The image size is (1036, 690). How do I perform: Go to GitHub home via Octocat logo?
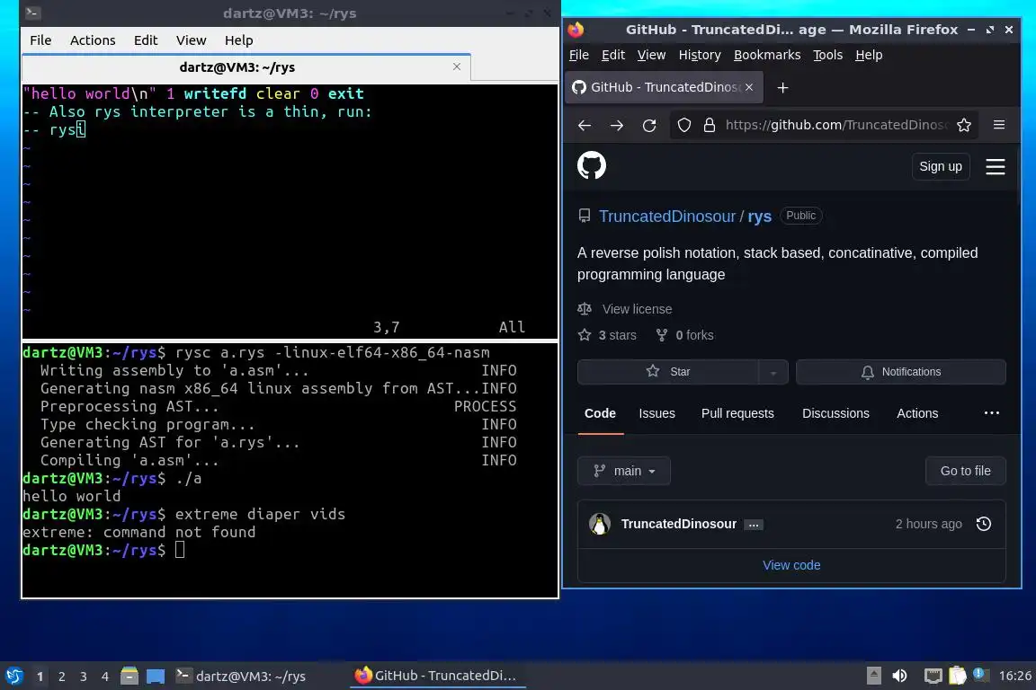[592, 165]
